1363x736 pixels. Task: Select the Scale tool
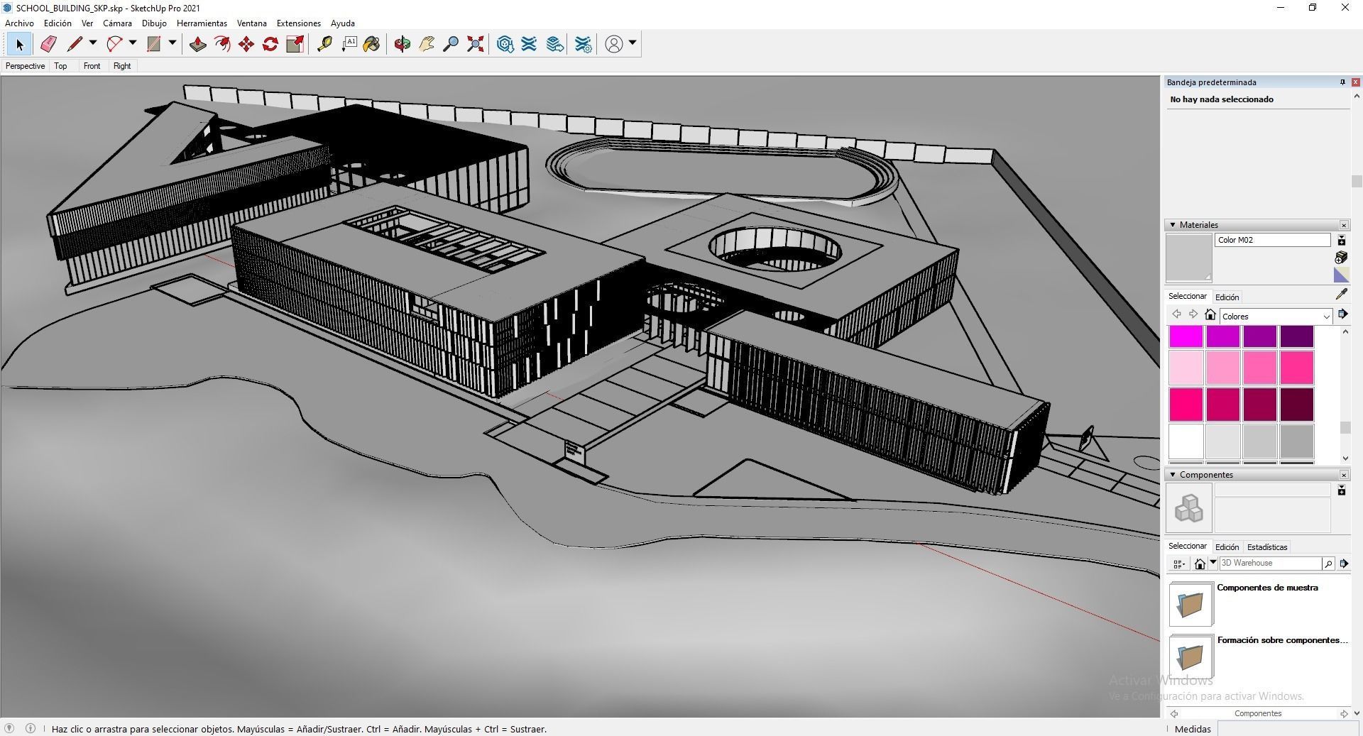295,44
